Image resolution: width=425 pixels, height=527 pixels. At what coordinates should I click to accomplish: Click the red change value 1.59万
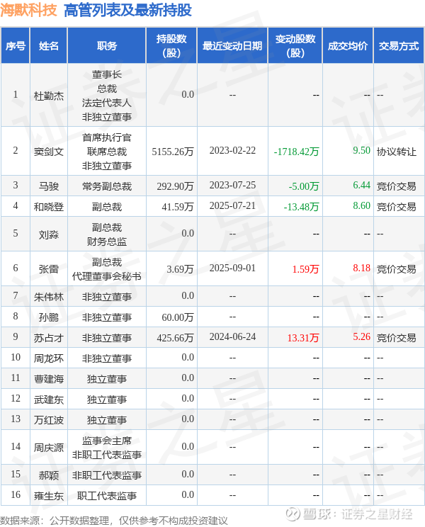pos(305,269)
